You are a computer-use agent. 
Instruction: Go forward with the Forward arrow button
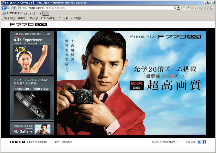pyautogui.click(x=10, y=8)
